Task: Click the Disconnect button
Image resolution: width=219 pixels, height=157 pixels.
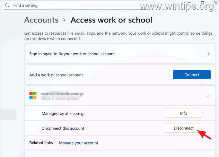Action: 184,128
